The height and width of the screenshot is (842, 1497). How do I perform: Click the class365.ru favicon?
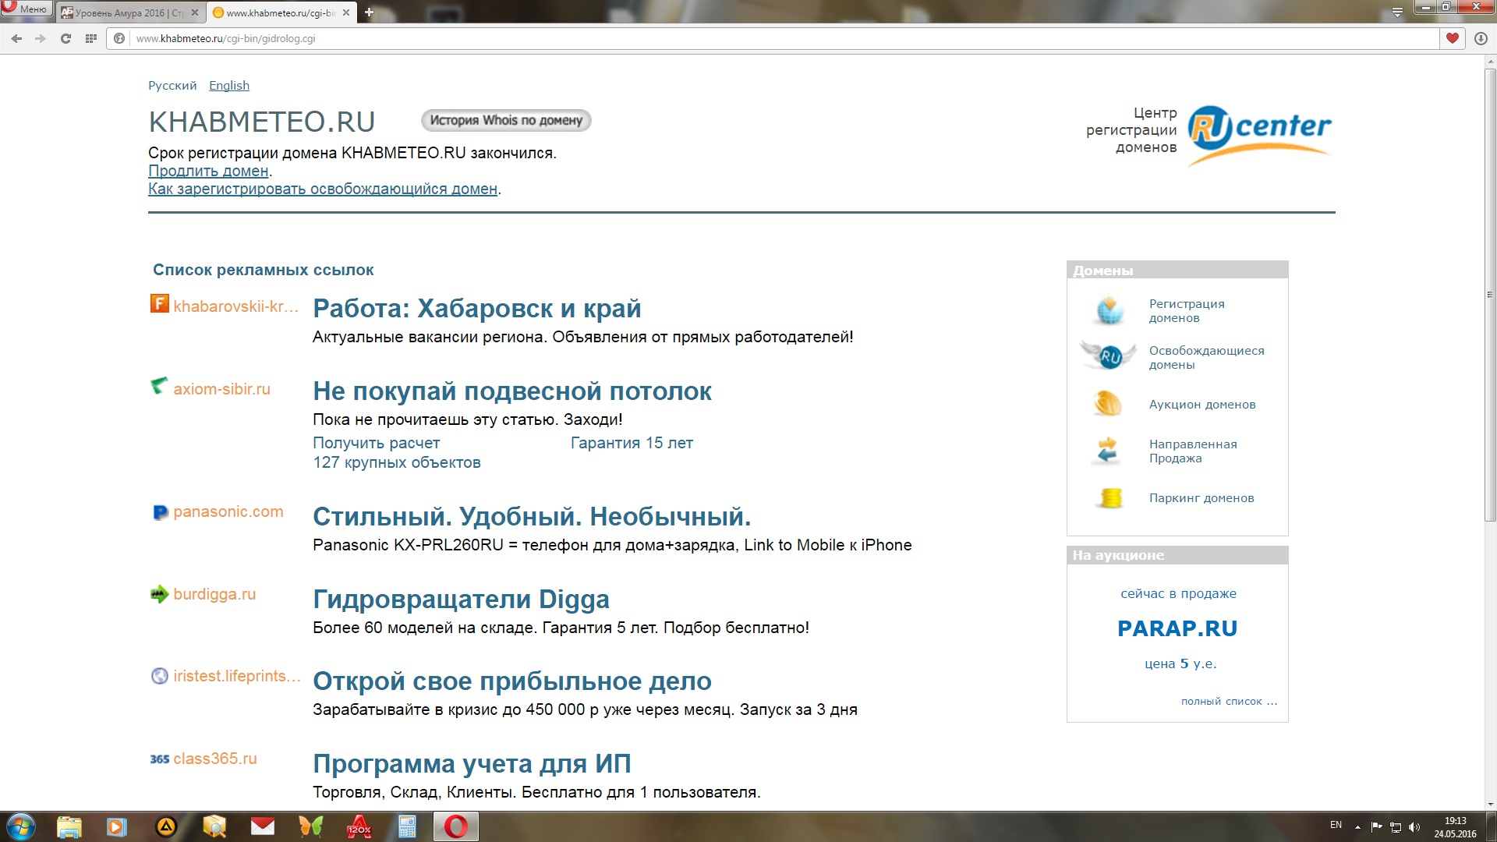tap(160, 759)
